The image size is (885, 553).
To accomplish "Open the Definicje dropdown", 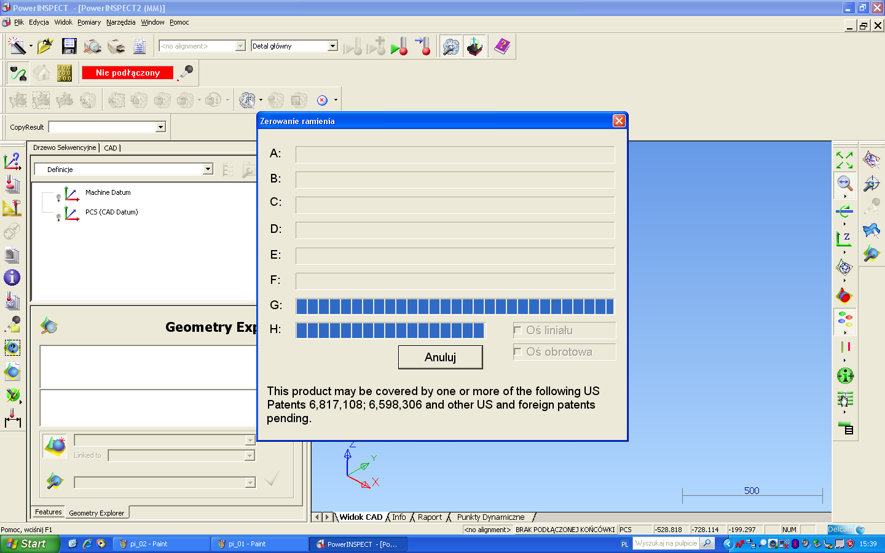I will click(208, 169).
